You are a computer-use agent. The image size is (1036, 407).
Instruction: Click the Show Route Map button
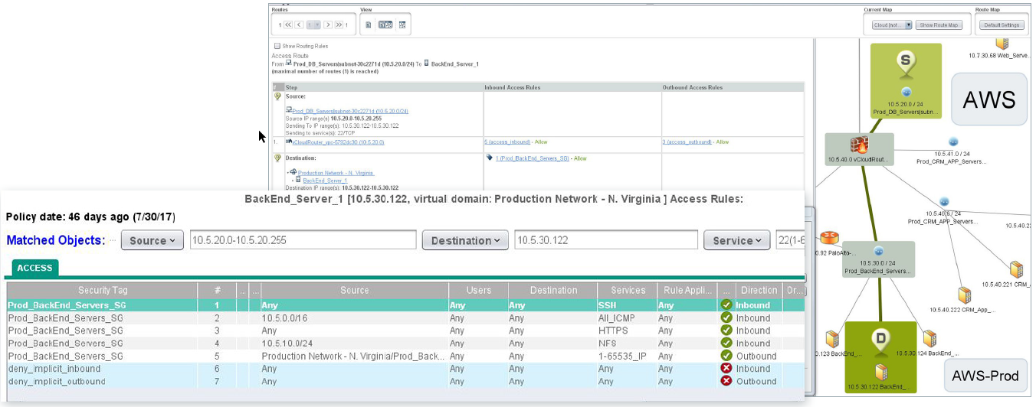pyautogui.click(x=939, y=25)
